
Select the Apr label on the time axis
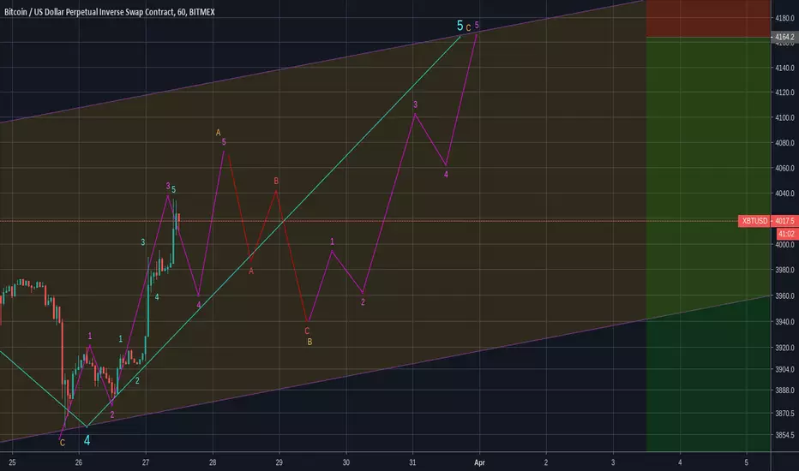pos(479,462)
